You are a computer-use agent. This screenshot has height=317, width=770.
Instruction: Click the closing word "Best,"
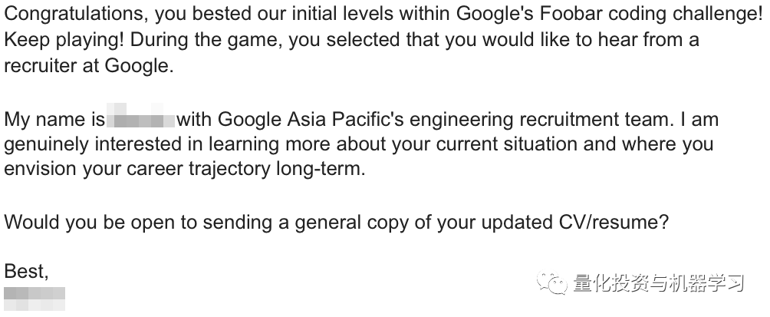[x=27, y=271]
